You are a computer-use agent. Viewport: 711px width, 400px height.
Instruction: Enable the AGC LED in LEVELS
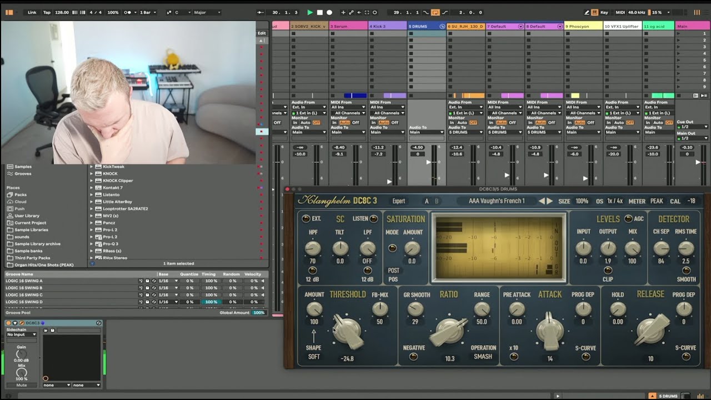tap(629, 219)
